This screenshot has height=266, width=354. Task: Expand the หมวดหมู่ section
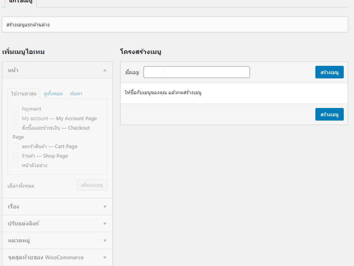[x=57, y=240]
